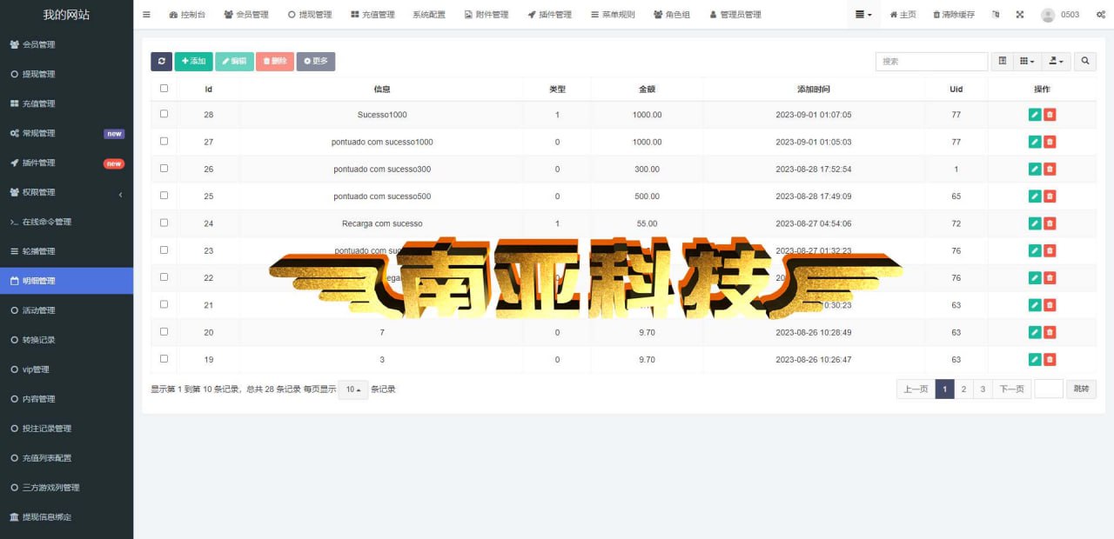This screenshot has height=539, width=1114.
Task: Toggle fullscreen with the expand arrows icon
Action: coord(1020,15)
